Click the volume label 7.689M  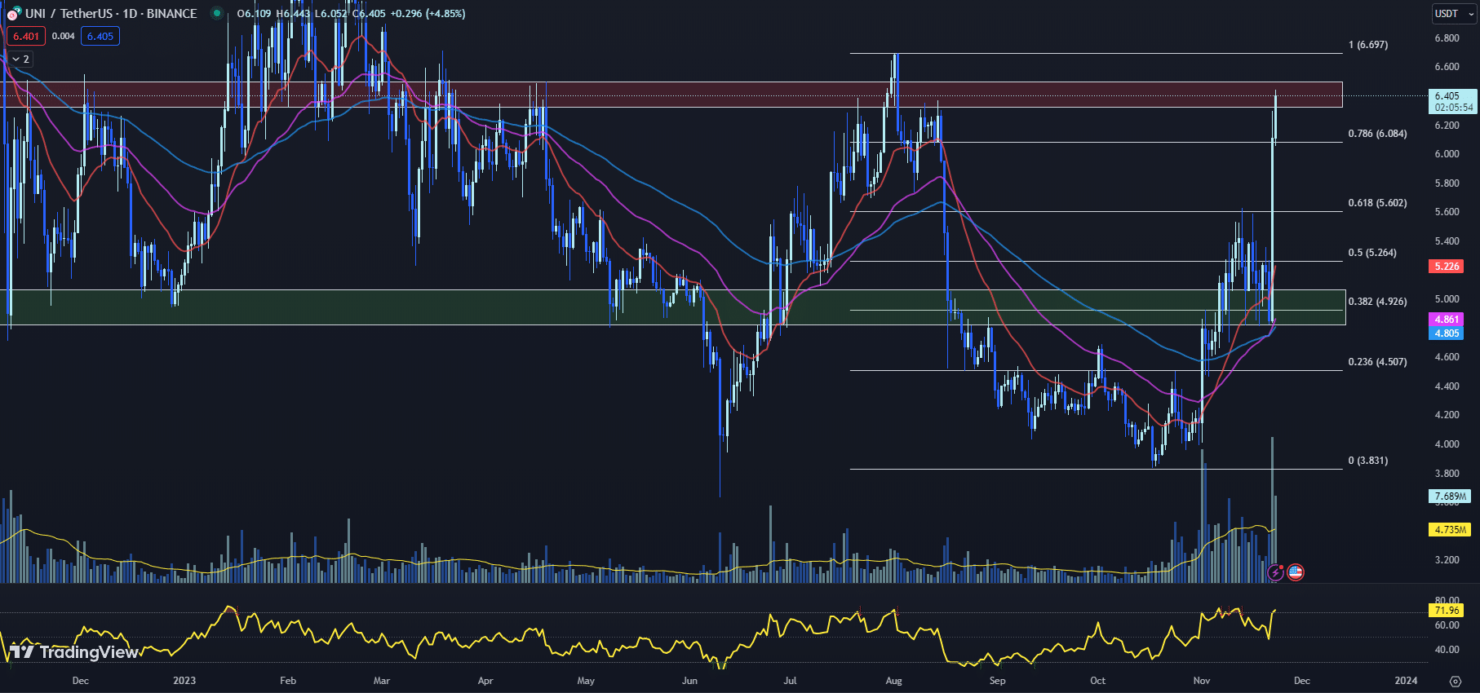1451,496
